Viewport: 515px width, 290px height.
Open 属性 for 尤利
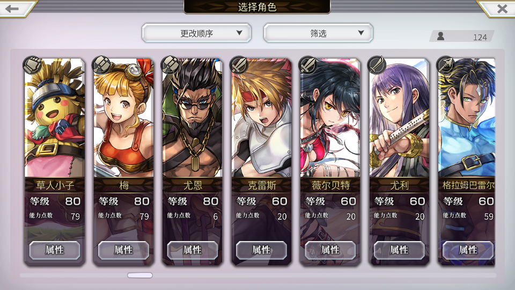coord(399,250)
